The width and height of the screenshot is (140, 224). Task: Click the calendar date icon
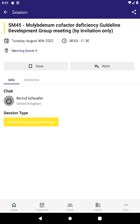click(x=6, y=41)
